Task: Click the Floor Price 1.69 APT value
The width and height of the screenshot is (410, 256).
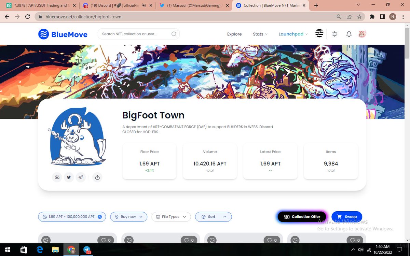Action: point(149,164)
